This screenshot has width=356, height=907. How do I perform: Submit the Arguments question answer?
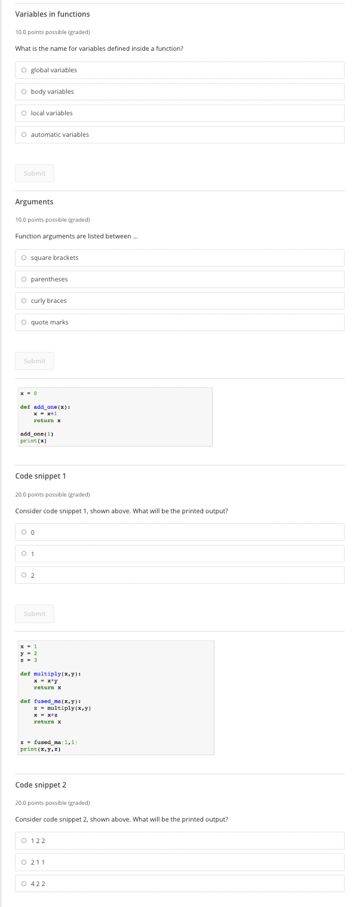[x=34, y=361]
